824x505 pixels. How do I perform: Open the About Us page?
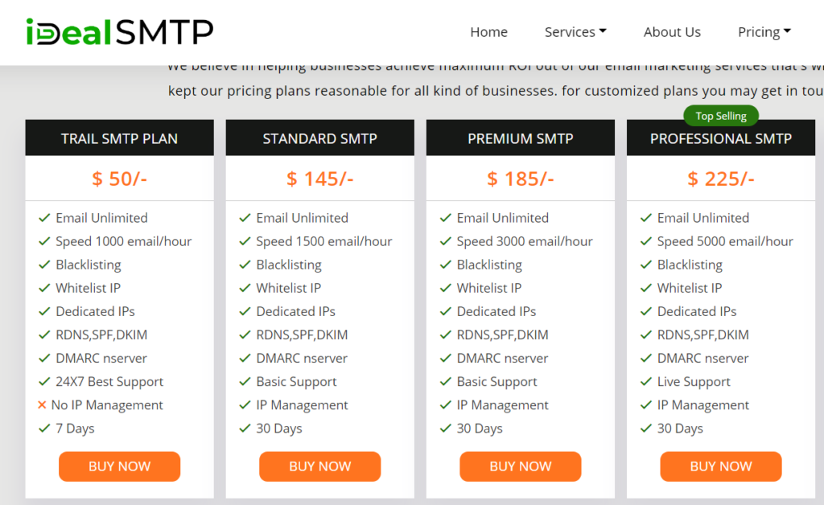(672, 31)
